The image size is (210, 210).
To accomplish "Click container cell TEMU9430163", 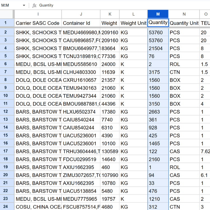I will pos(81,88).
